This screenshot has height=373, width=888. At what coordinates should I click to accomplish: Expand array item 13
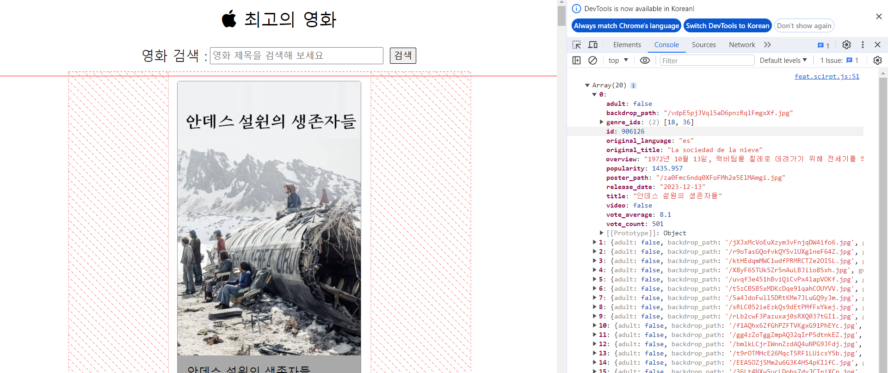coord(595,353)
